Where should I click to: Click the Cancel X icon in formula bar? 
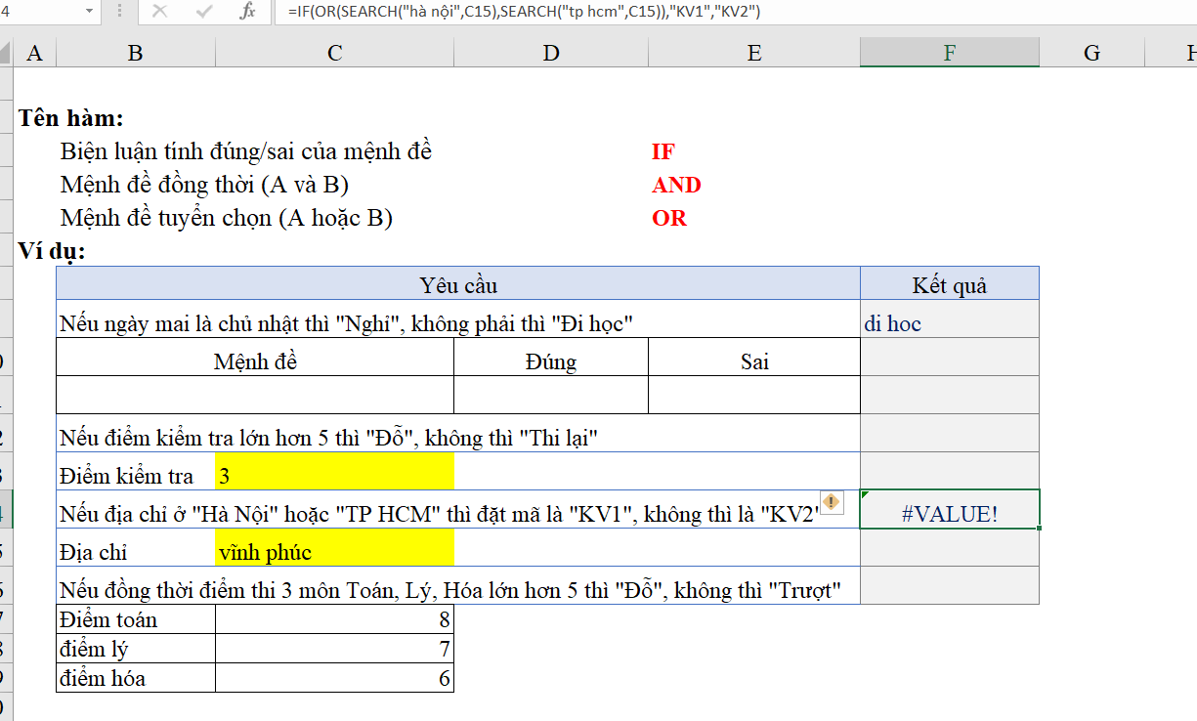click(160, 12)
